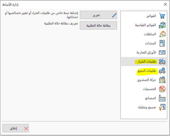Click the الفواتير القياسية clipboard icon
170x136 pixels.
tap(162, 25)
